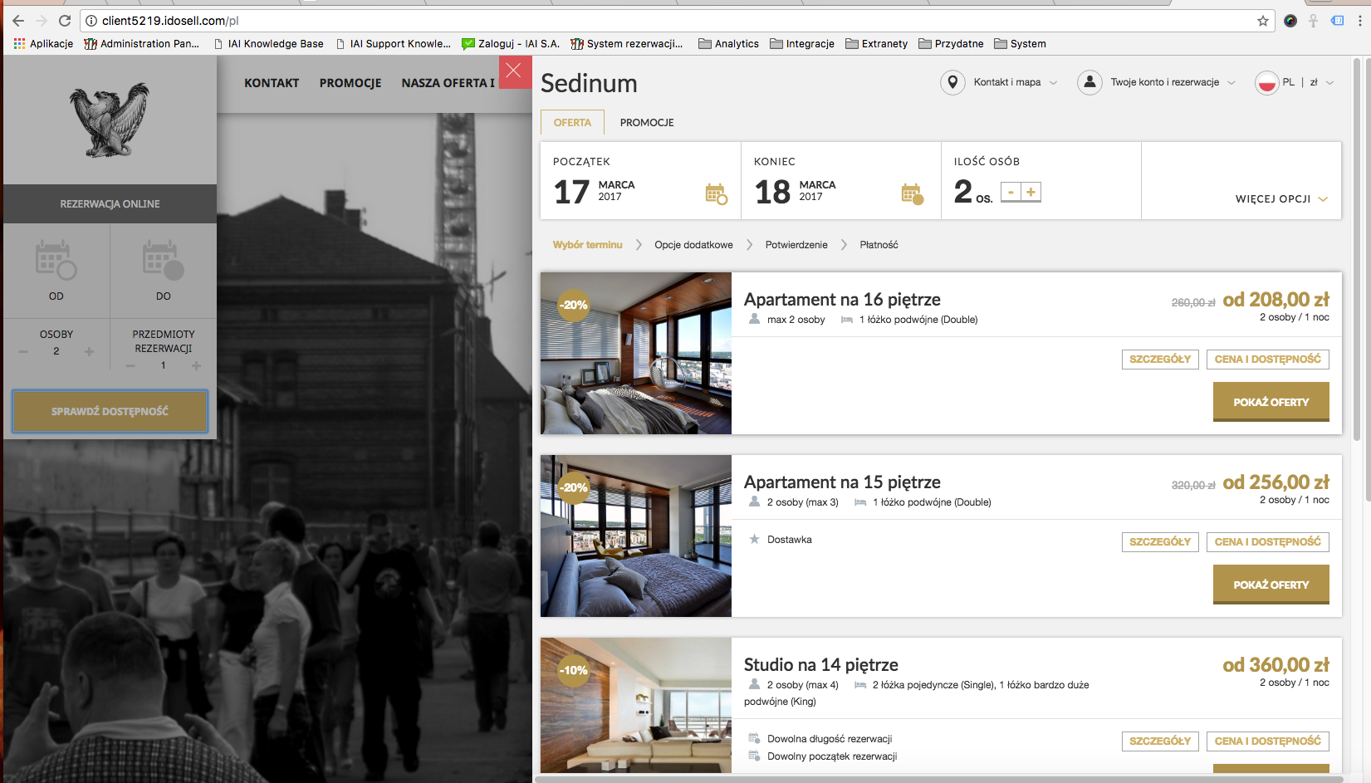Image resolution: width=1371 pixels, height=783 pixels.
Task: Click the DO calendar icon in sidebar
Action: click(163, 260)
